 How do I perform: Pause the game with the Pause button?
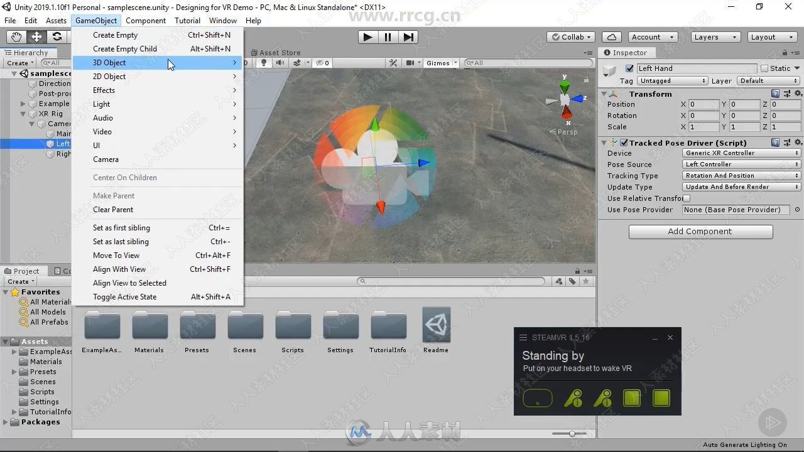click(388, 37)
